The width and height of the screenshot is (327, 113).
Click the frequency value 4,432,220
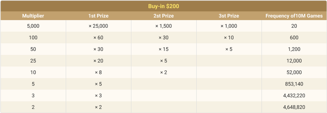pyautogui.click(x=294, y=96)
